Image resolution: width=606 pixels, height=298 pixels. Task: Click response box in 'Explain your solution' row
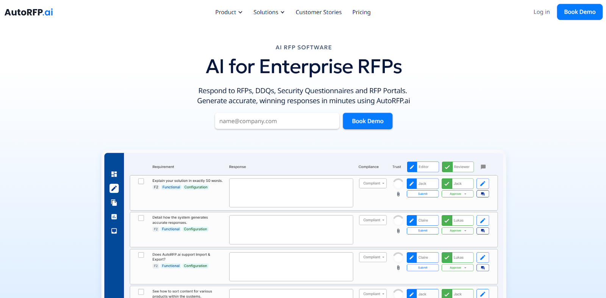(291, 193)
